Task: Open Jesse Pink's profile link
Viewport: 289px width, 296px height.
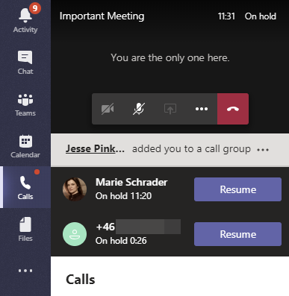Action: pyautogui.click(x=95, y=149)
